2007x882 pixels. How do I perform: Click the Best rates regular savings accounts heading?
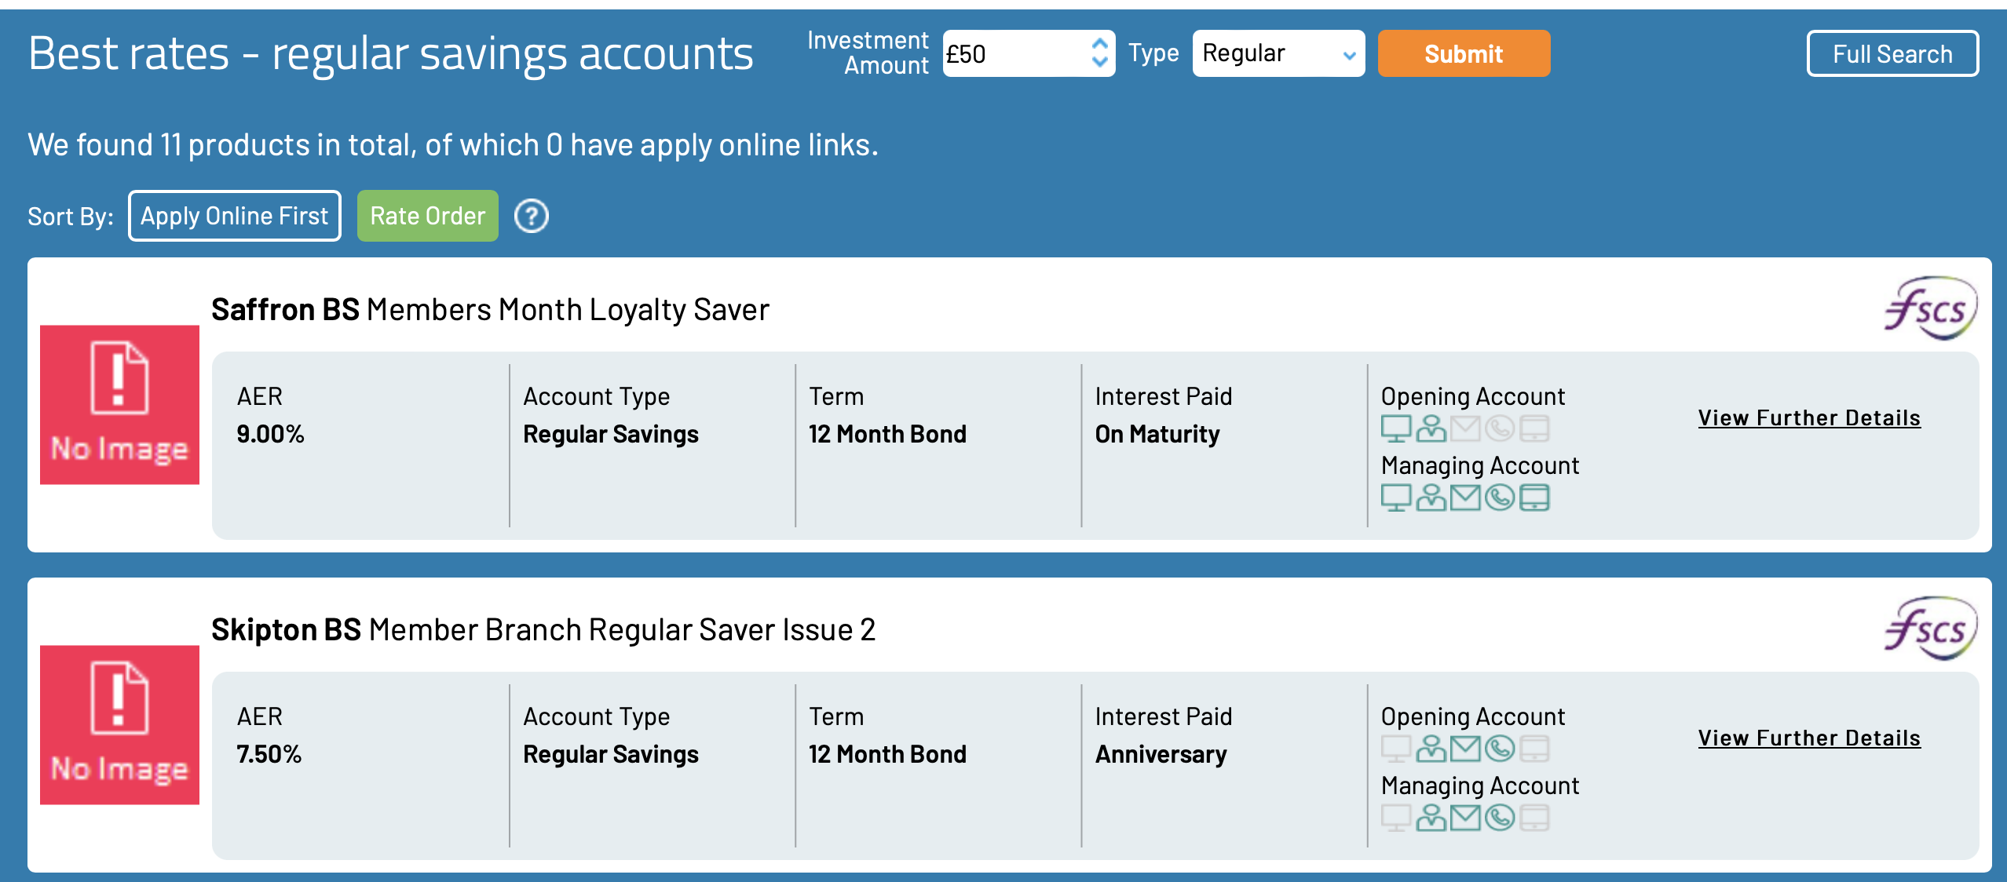click(390, 53)
